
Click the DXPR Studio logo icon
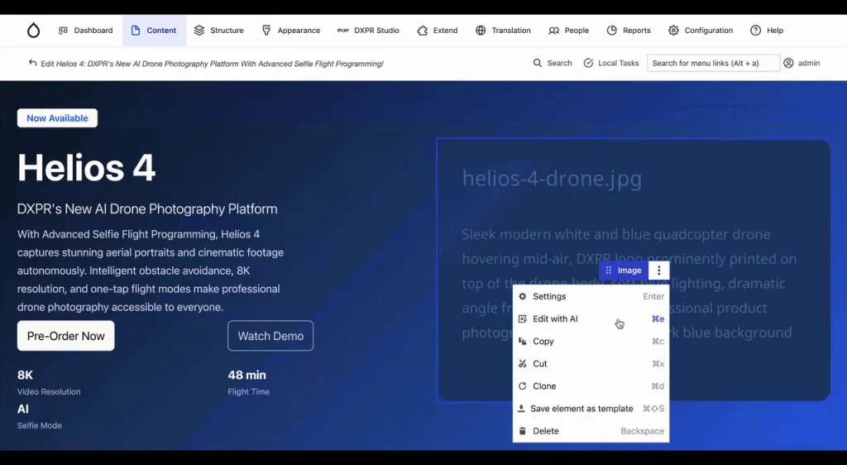coord(342,31)
